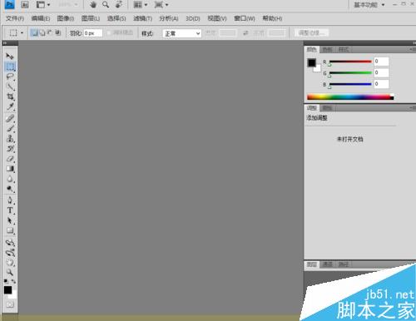
Task: Select the Clone Stamp tool
Action: tap(10, 138)
